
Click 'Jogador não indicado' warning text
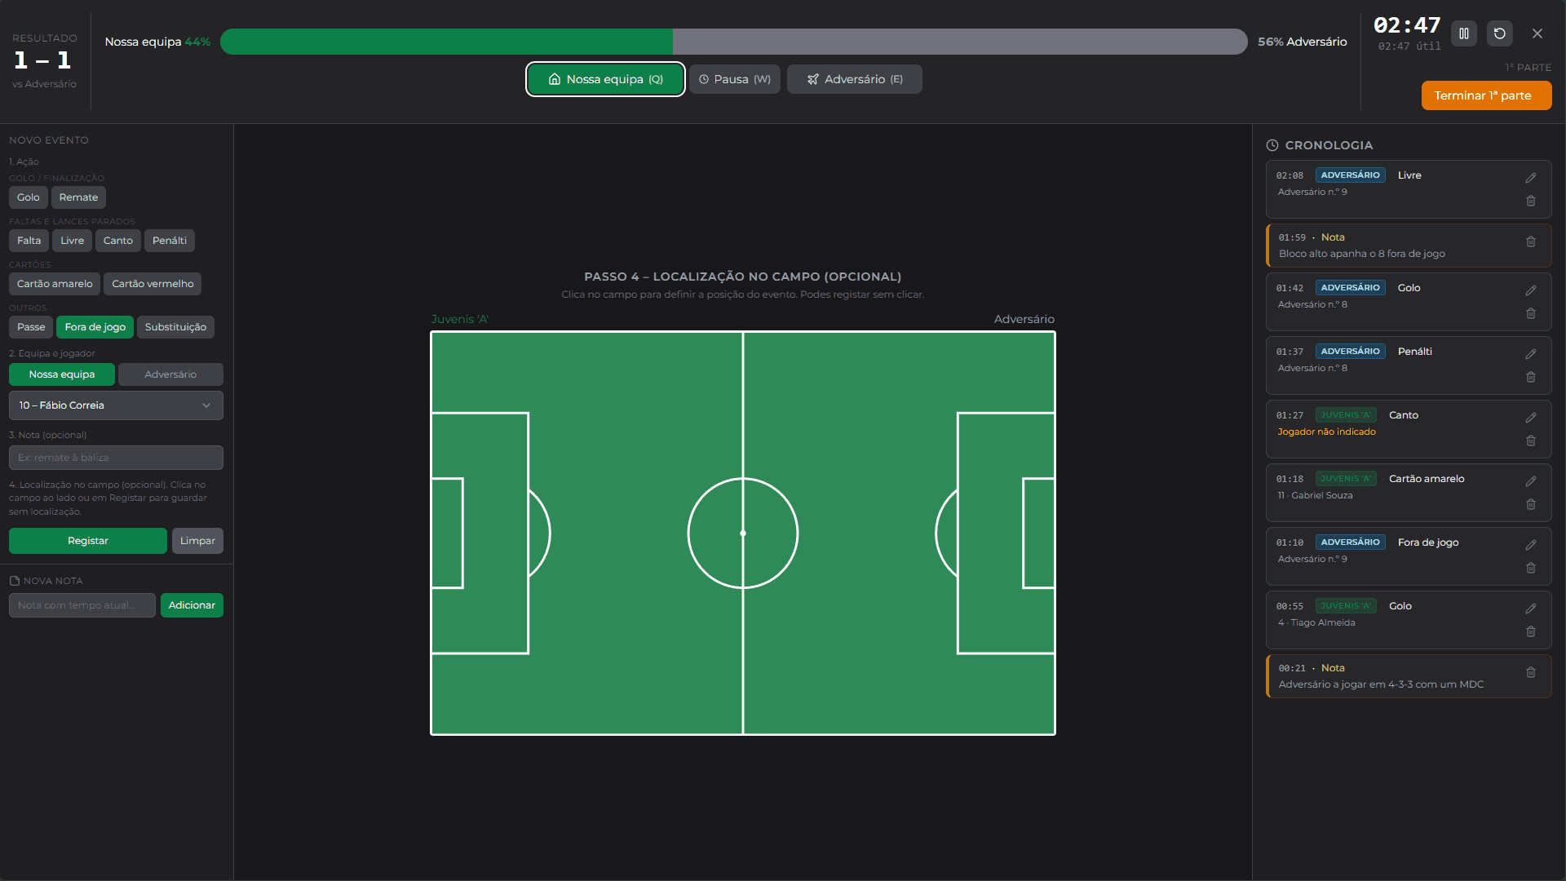tap(1326, 432)
